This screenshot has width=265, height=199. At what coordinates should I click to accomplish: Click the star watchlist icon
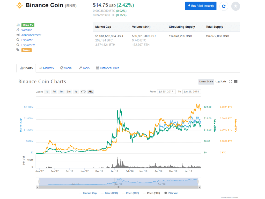click(x=235, y=6)
